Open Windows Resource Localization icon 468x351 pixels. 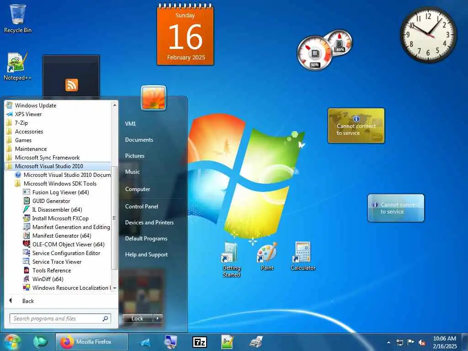pos(27,287)
